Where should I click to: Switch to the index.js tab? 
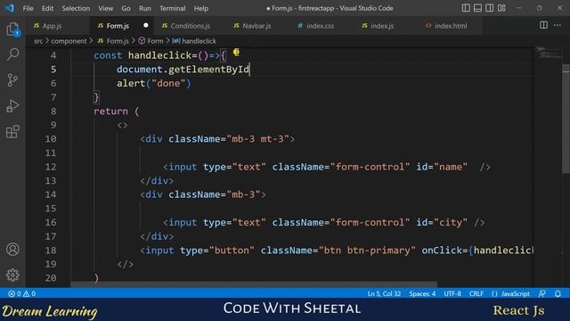pos(382,26)
